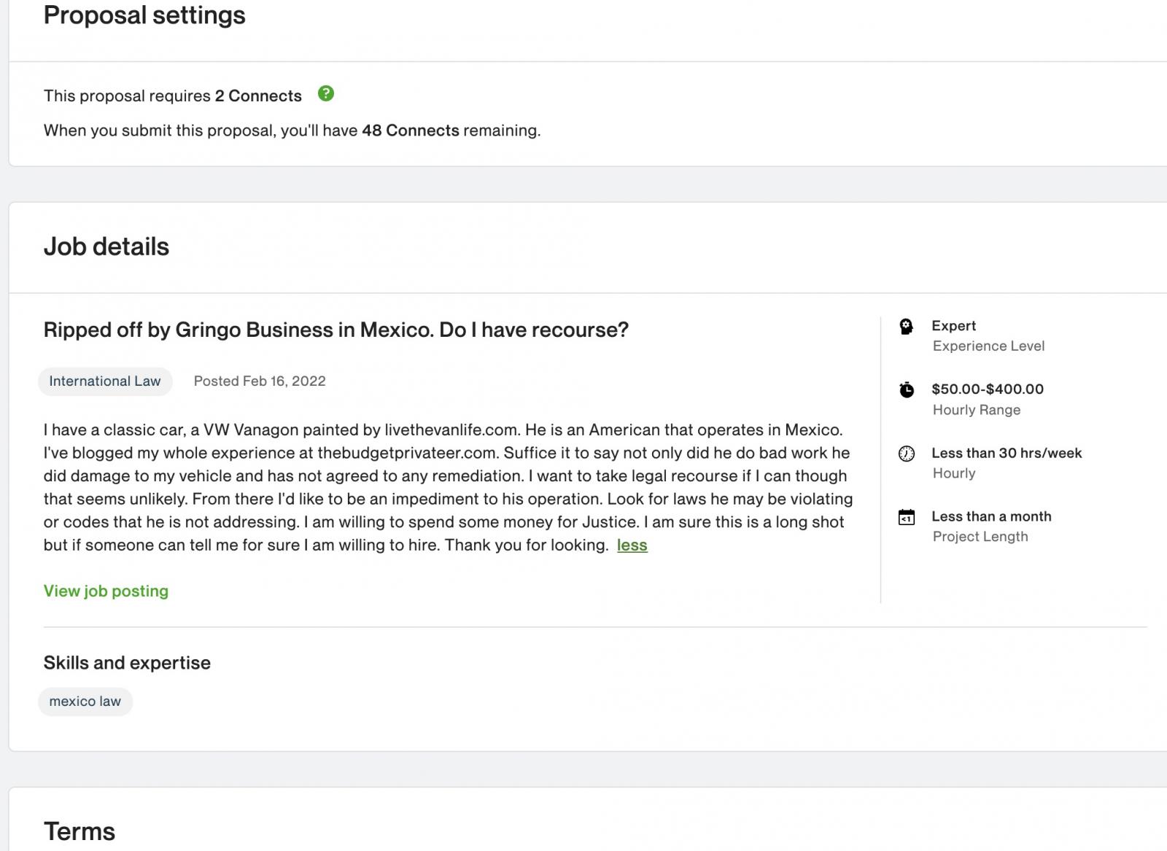Image resolution: width=1167 pixels, height=851 pixels.
Task: Click the green Connects help question icon
Action: click(x=326, y=93)
